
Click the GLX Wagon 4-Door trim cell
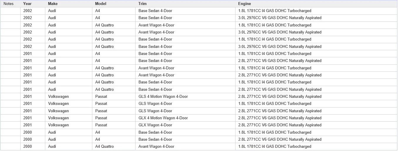(x=185, y=125)
